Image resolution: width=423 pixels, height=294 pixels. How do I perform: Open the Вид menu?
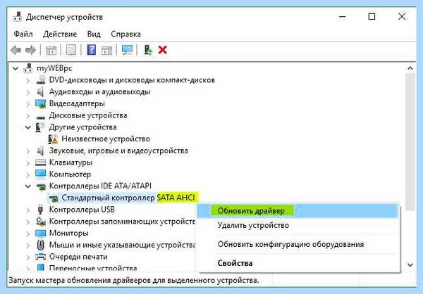coord(94,34)
